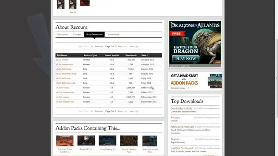
Task: Select the Other Downloads tab
Action: coord(94,34)
